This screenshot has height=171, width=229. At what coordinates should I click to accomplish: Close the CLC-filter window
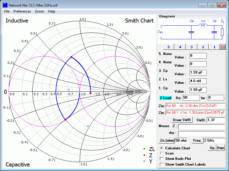[x=222, y=5]
